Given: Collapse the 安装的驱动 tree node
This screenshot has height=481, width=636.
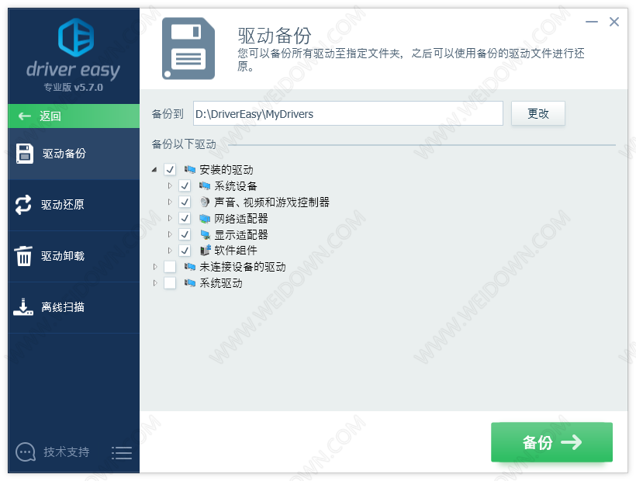Looking at the screenshot, I should [x=154, y=170].
